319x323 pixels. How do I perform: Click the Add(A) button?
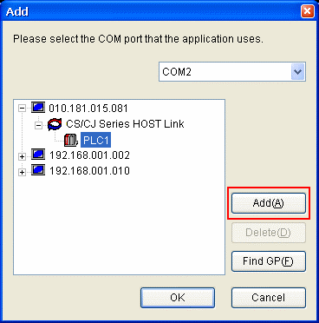click(269, 203)
